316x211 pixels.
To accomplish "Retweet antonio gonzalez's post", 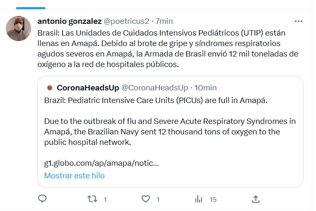I will pos(92,199).
